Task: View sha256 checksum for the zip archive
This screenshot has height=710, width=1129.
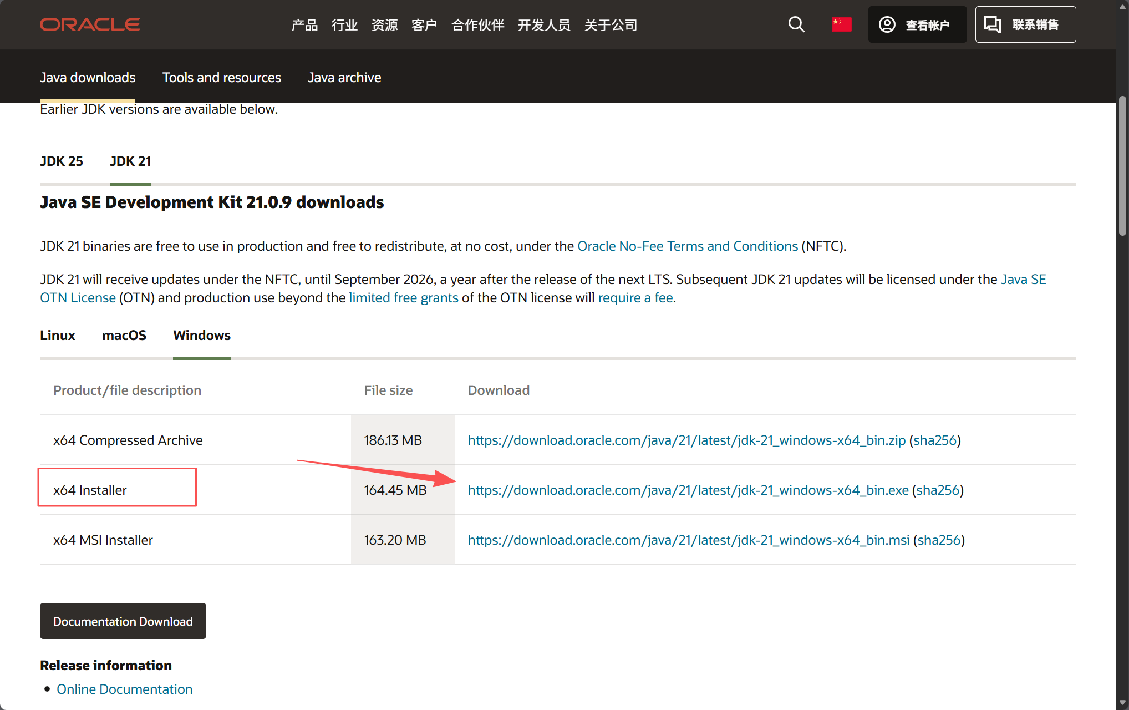Action: coord(935,440)
